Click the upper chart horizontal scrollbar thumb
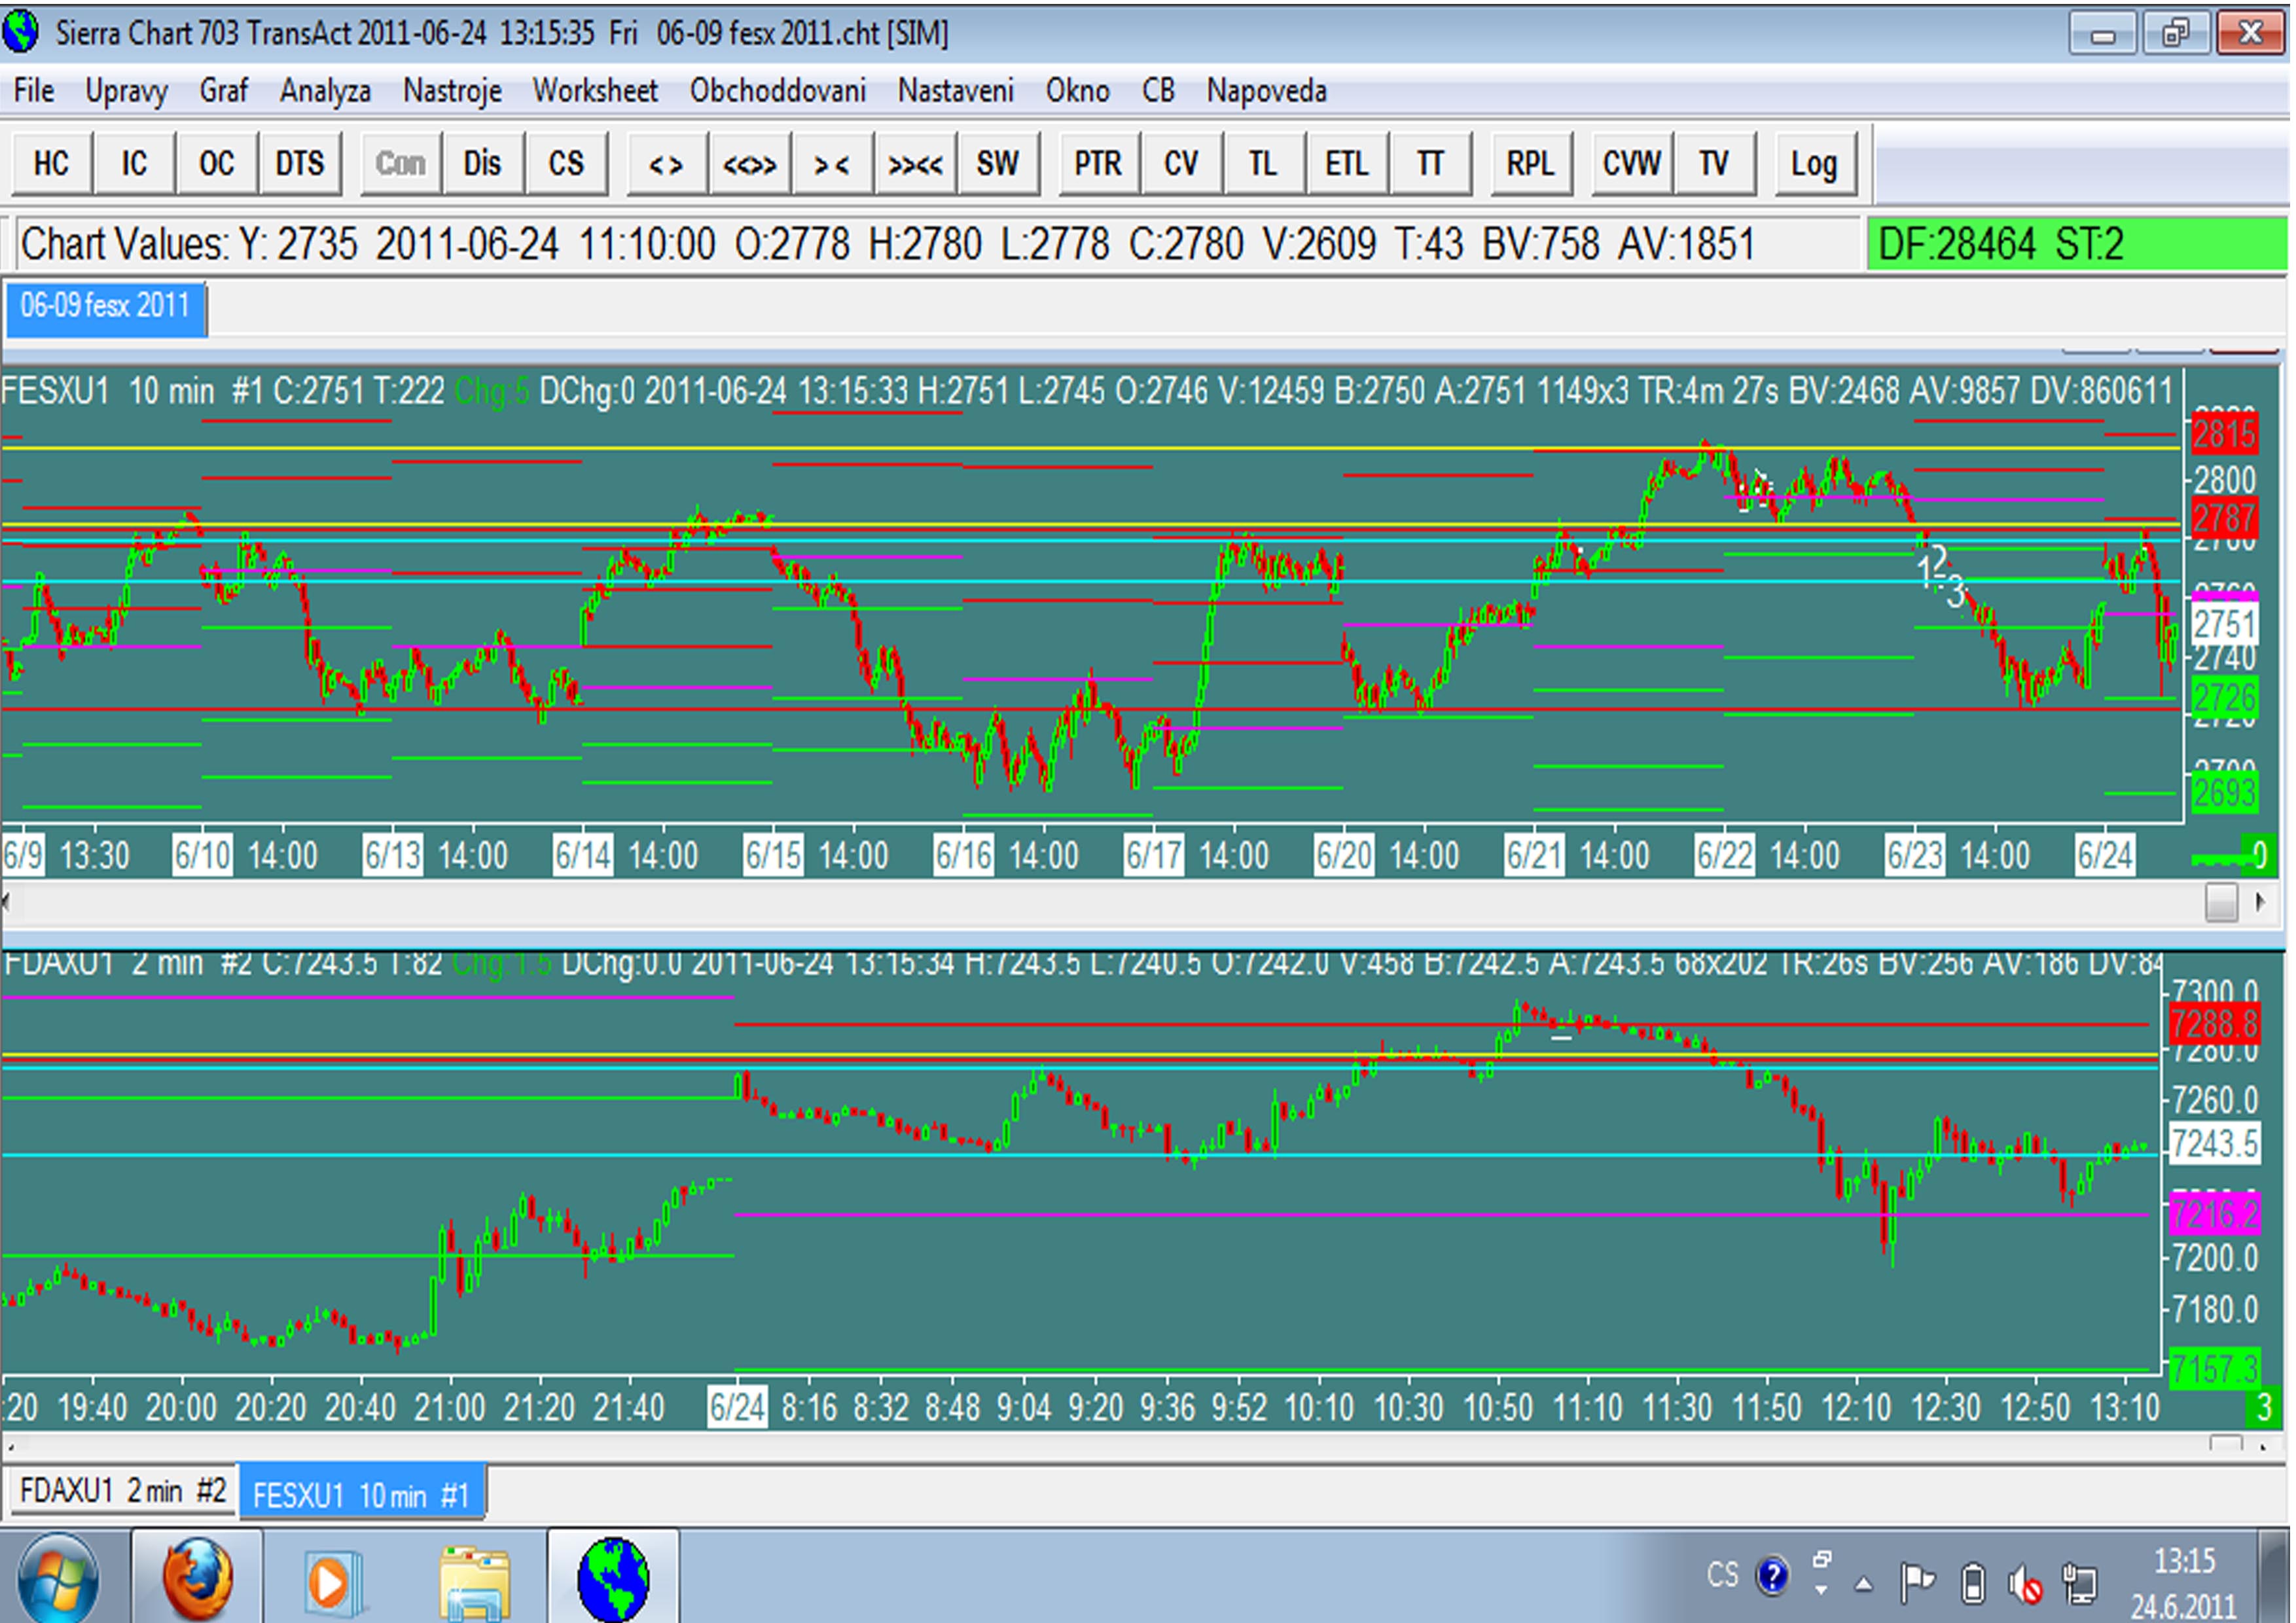The width and height of the screenshot is (2296, 1623). [x=2221, y=903]
